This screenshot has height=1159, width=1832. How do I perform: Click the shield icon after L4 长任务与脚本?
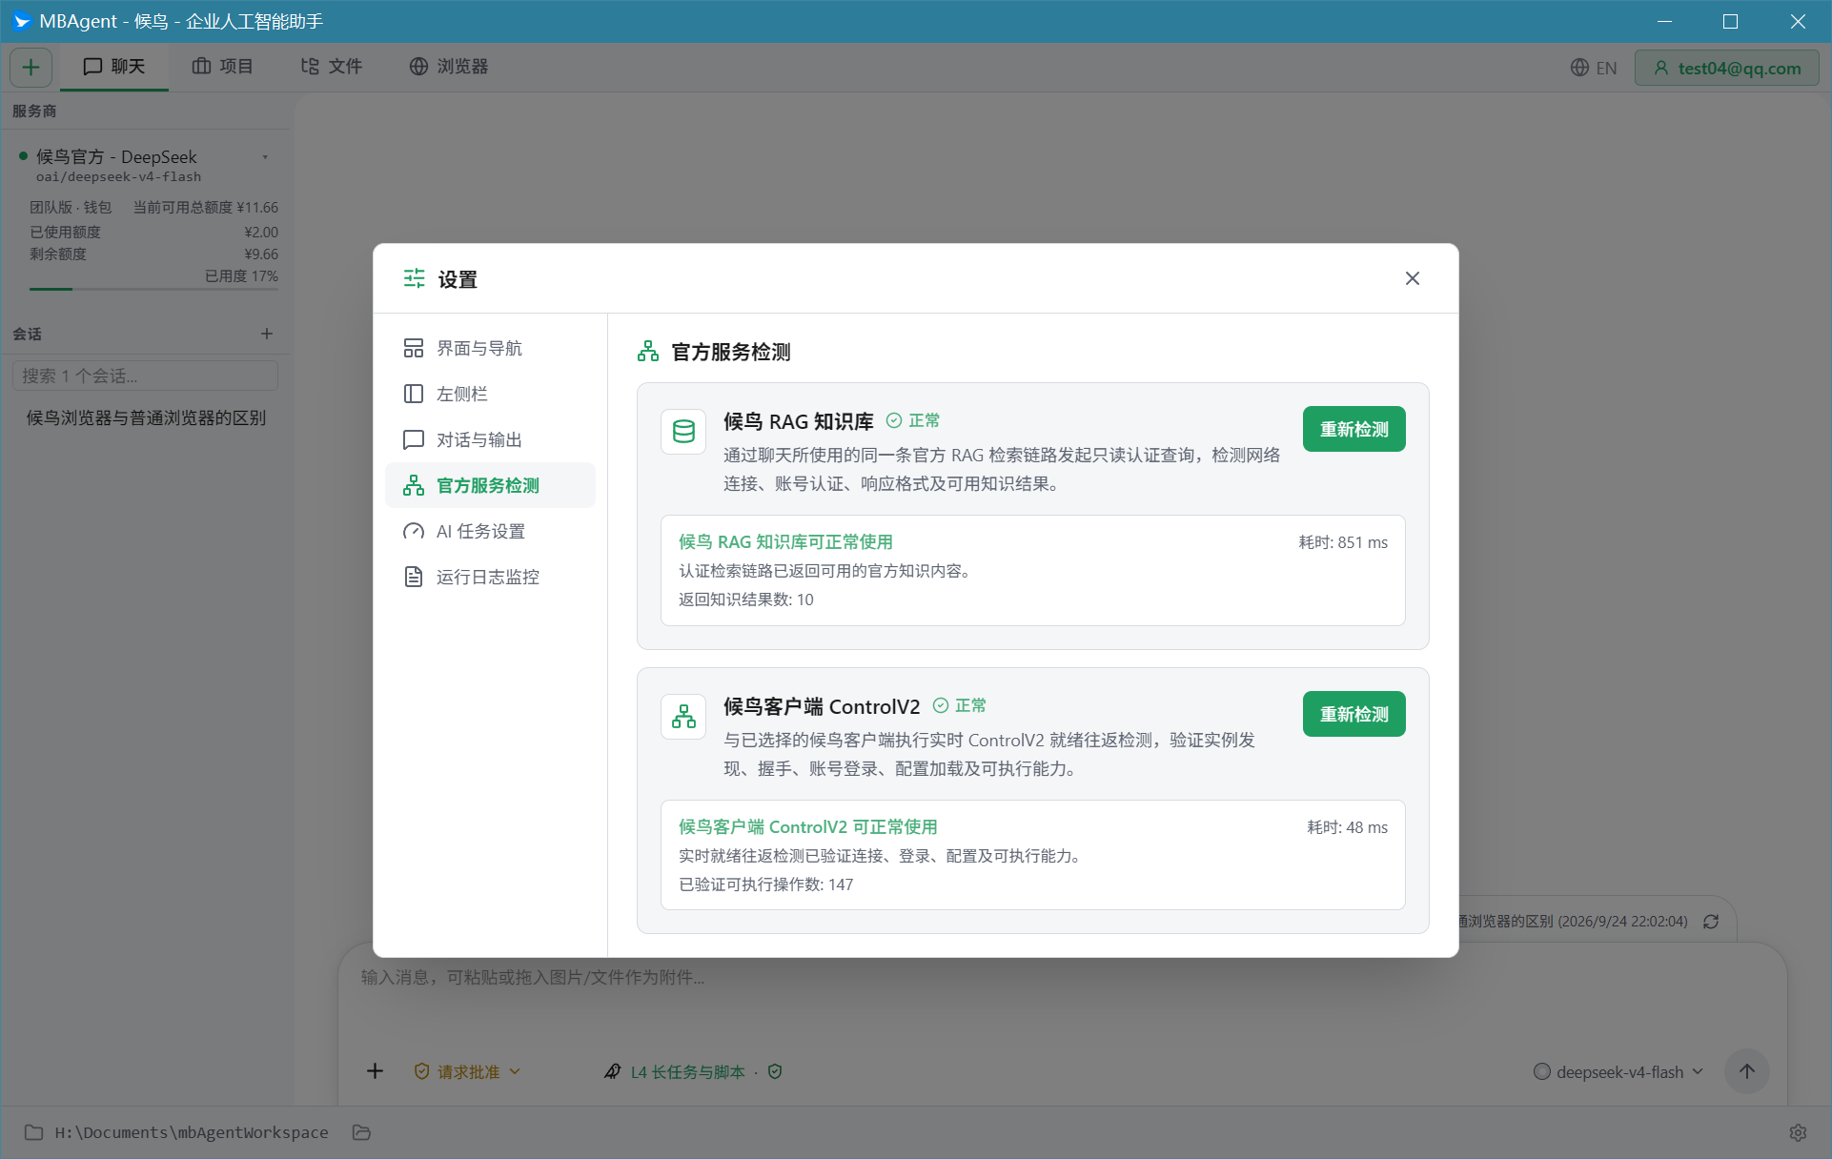[775, 1072]
